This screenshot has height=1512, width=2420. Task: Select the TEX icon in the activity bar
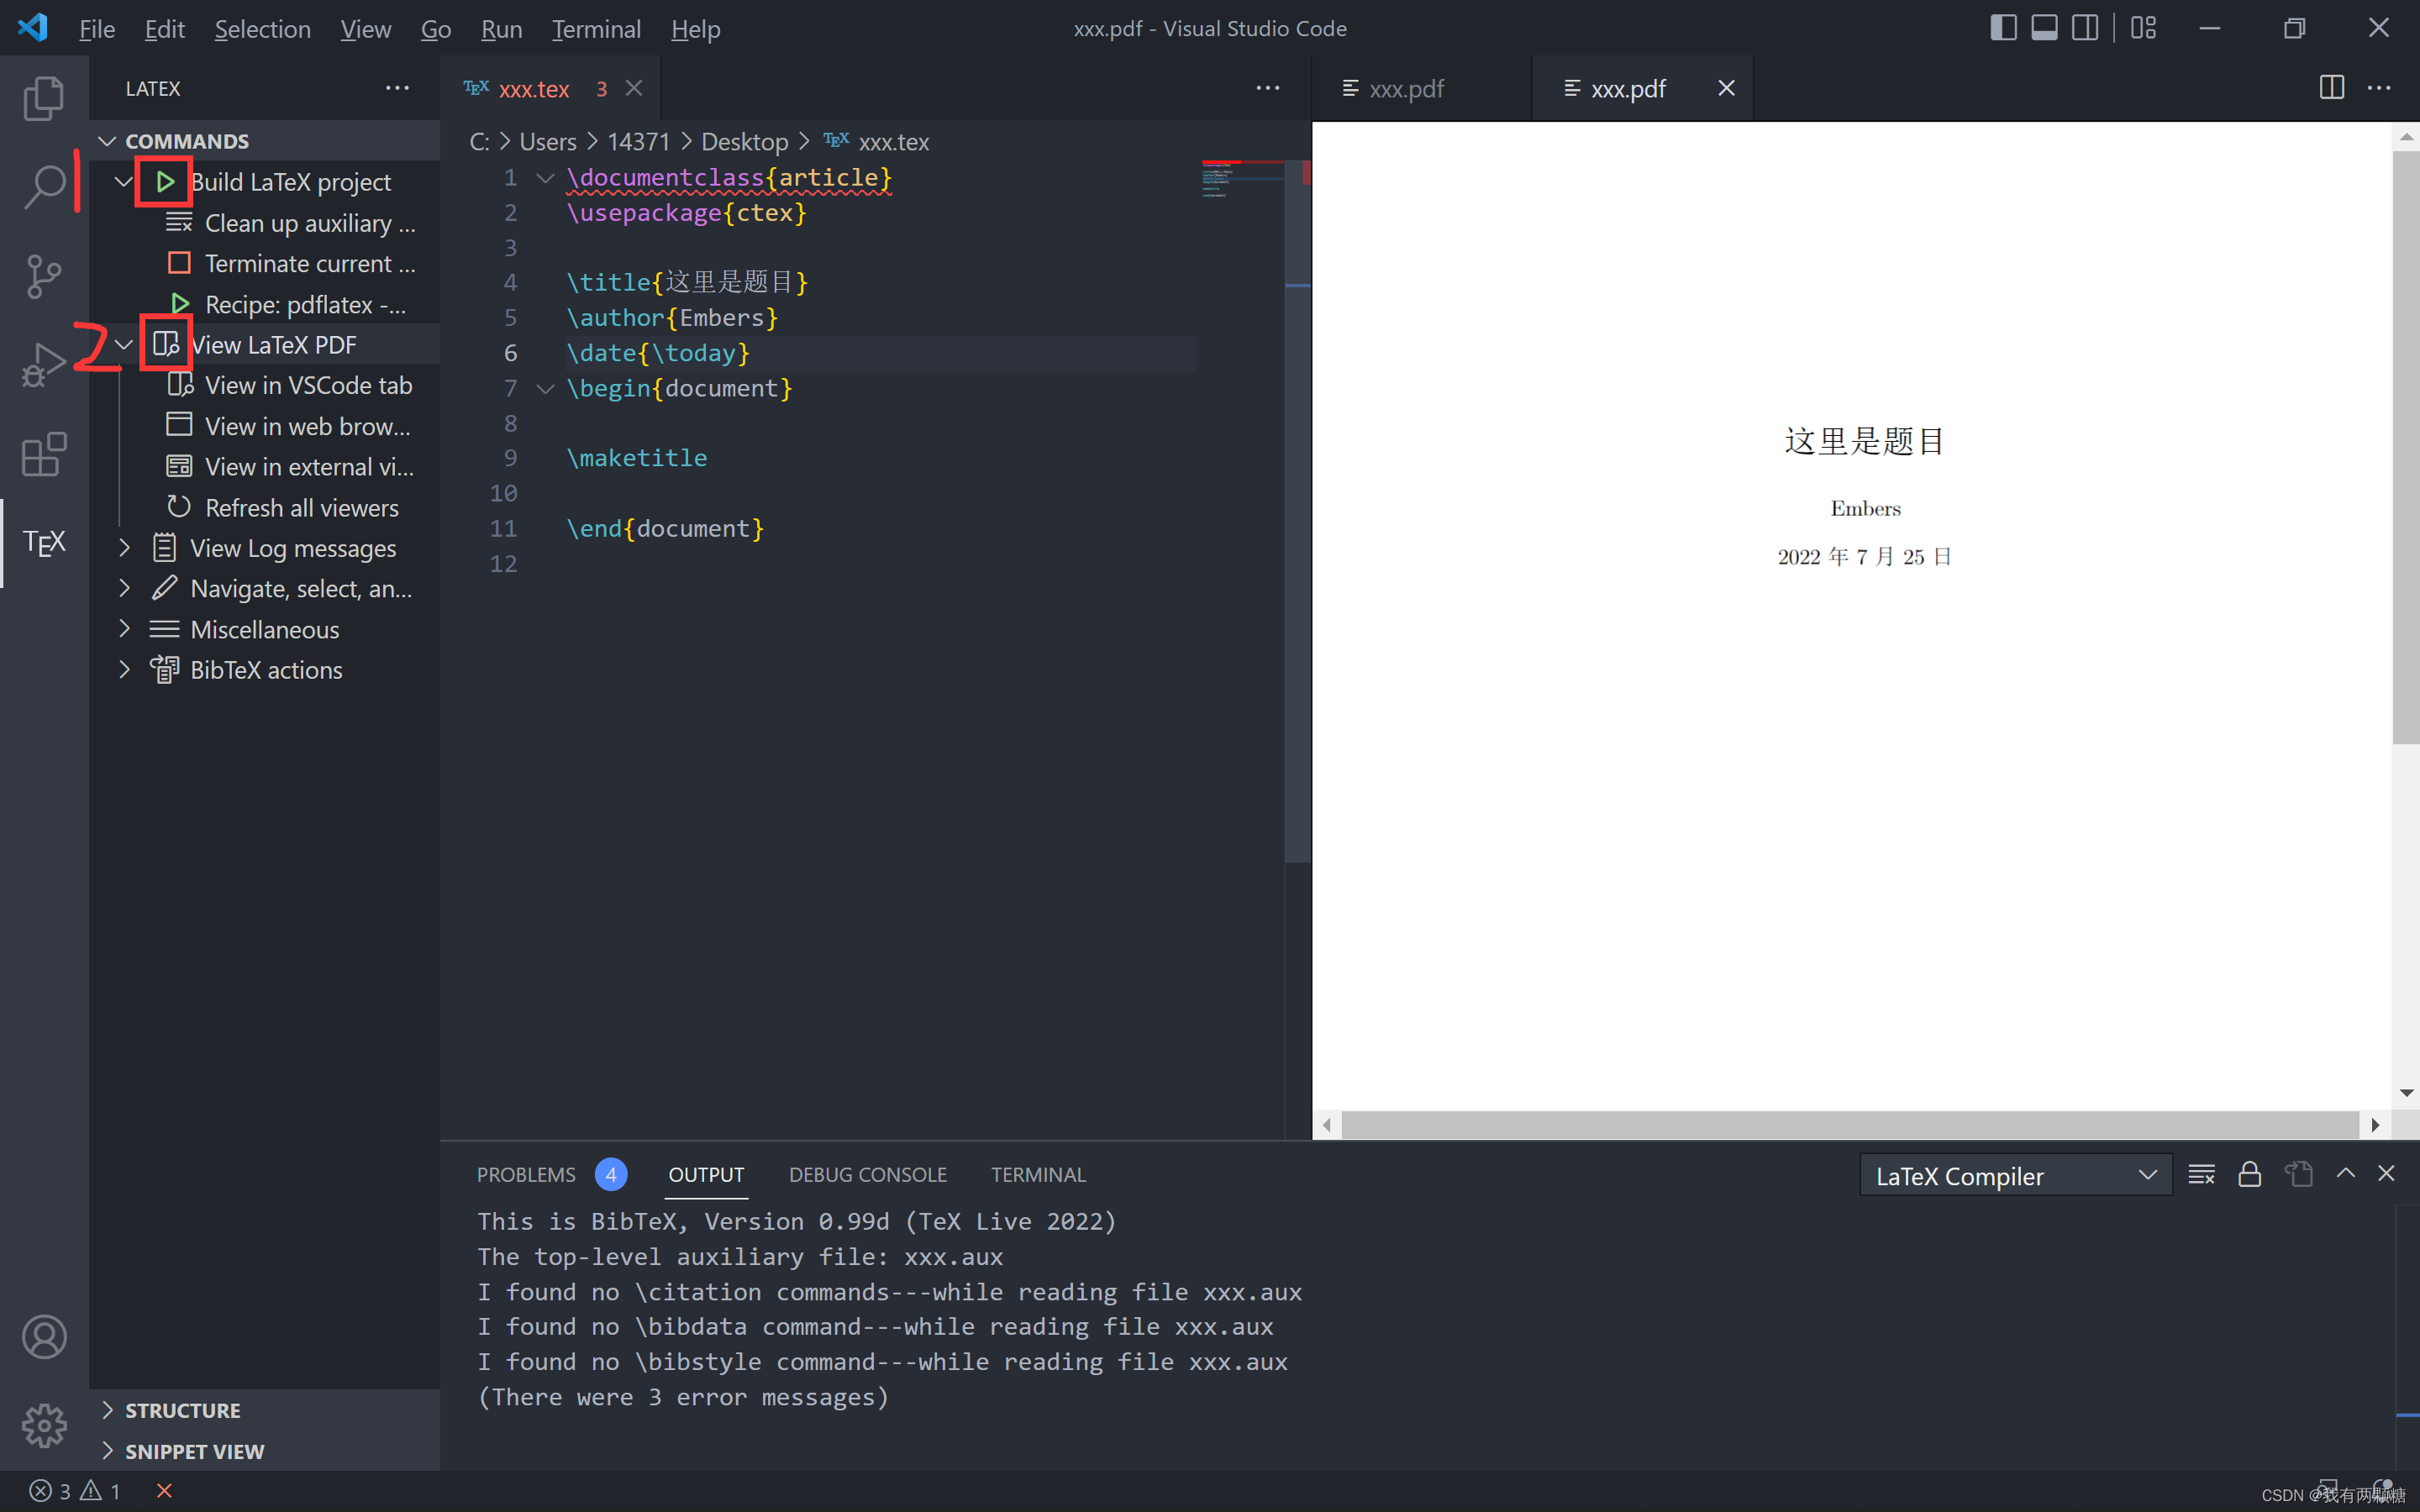[x=44, y=543]
